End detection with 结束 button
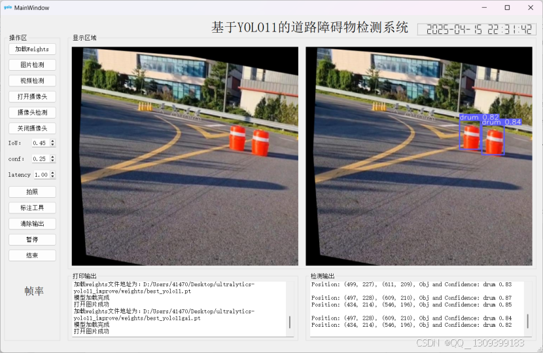This screenshot has width=543, height=353. click(32, 255)
